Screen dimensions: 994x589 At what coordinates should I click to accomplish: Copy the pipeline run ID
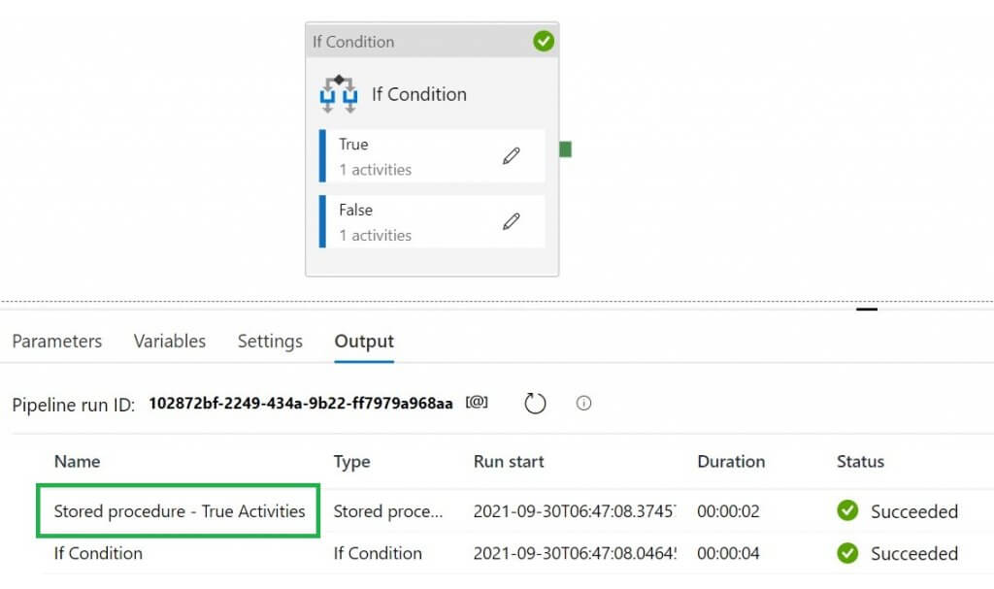[x=477, y=403]
